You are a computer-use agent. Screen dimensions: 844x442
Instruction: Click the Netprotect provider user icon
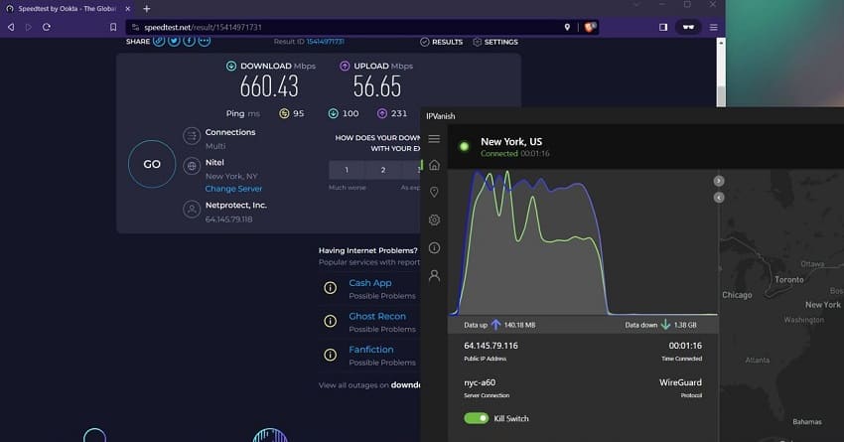coord(192,209)
